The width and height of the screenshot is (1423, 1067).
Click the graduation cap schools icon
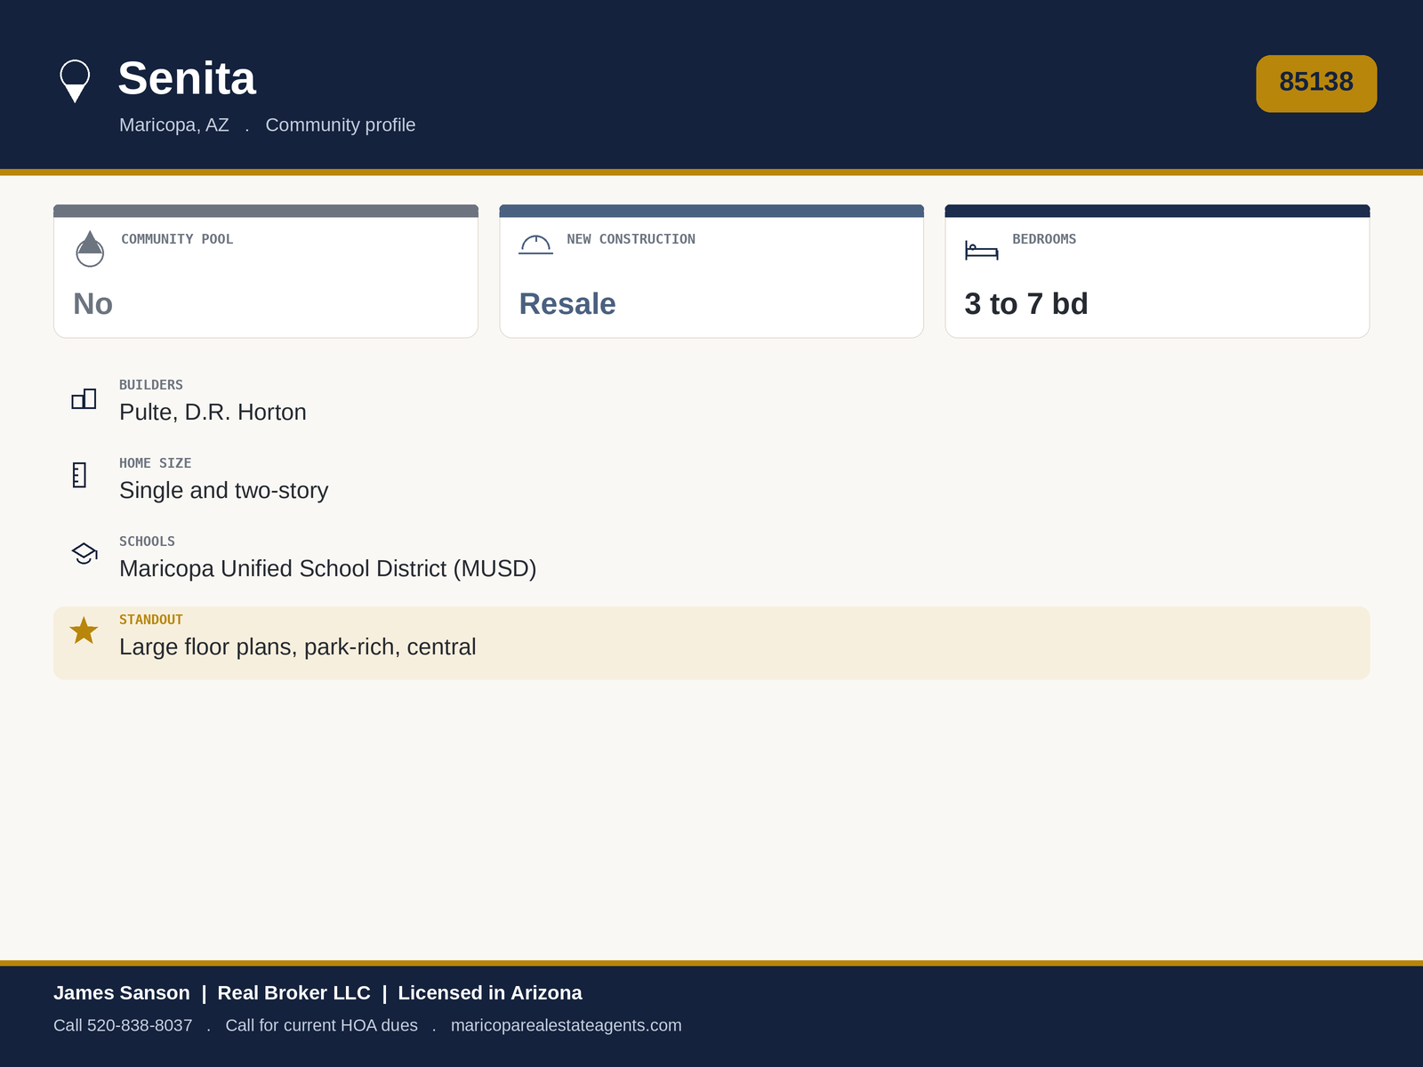click(x=84, y=553)
